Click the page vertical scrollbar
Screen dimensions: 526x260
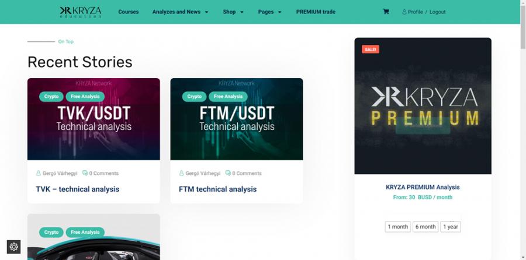tap(523, 130)
